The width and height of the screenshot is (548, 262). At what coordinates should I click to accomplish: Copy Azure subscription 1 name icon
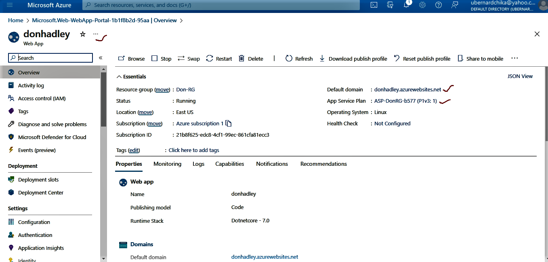coord(229,123)
